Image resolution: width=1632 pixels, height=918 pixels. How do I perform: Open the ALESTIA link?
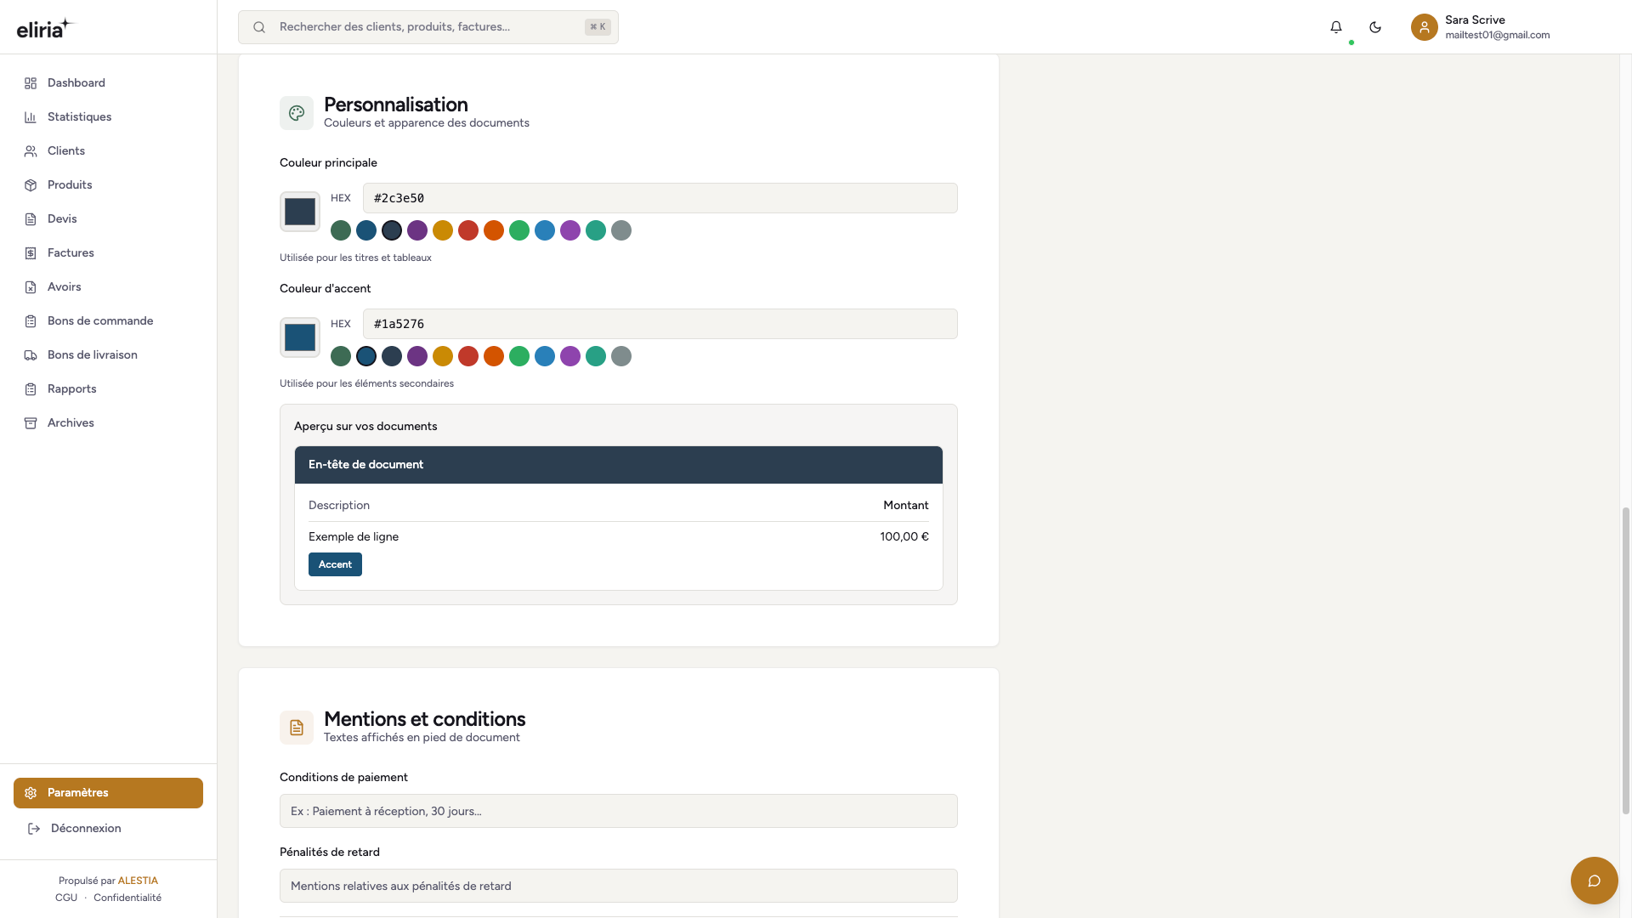[138, 880]
